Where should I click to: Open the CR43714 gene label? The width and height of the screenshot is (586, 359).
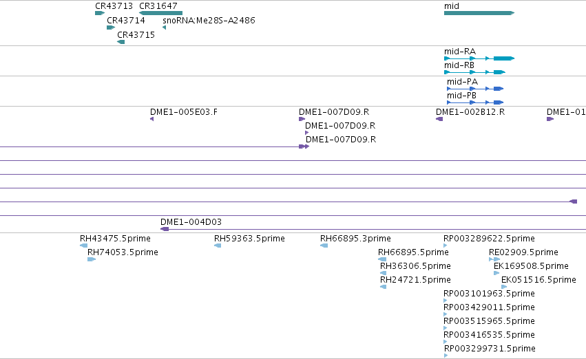pyautogui.click(x=126, y=21)
